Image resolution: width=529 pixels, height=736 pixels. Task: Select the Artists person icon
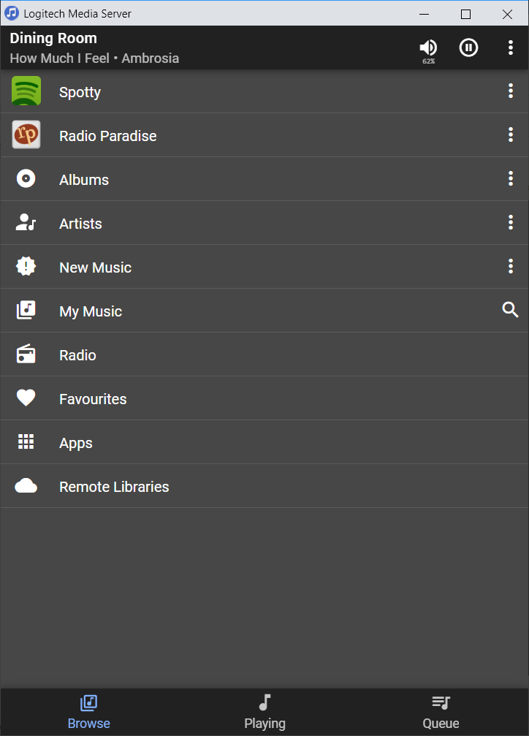(x=26, y=223)
